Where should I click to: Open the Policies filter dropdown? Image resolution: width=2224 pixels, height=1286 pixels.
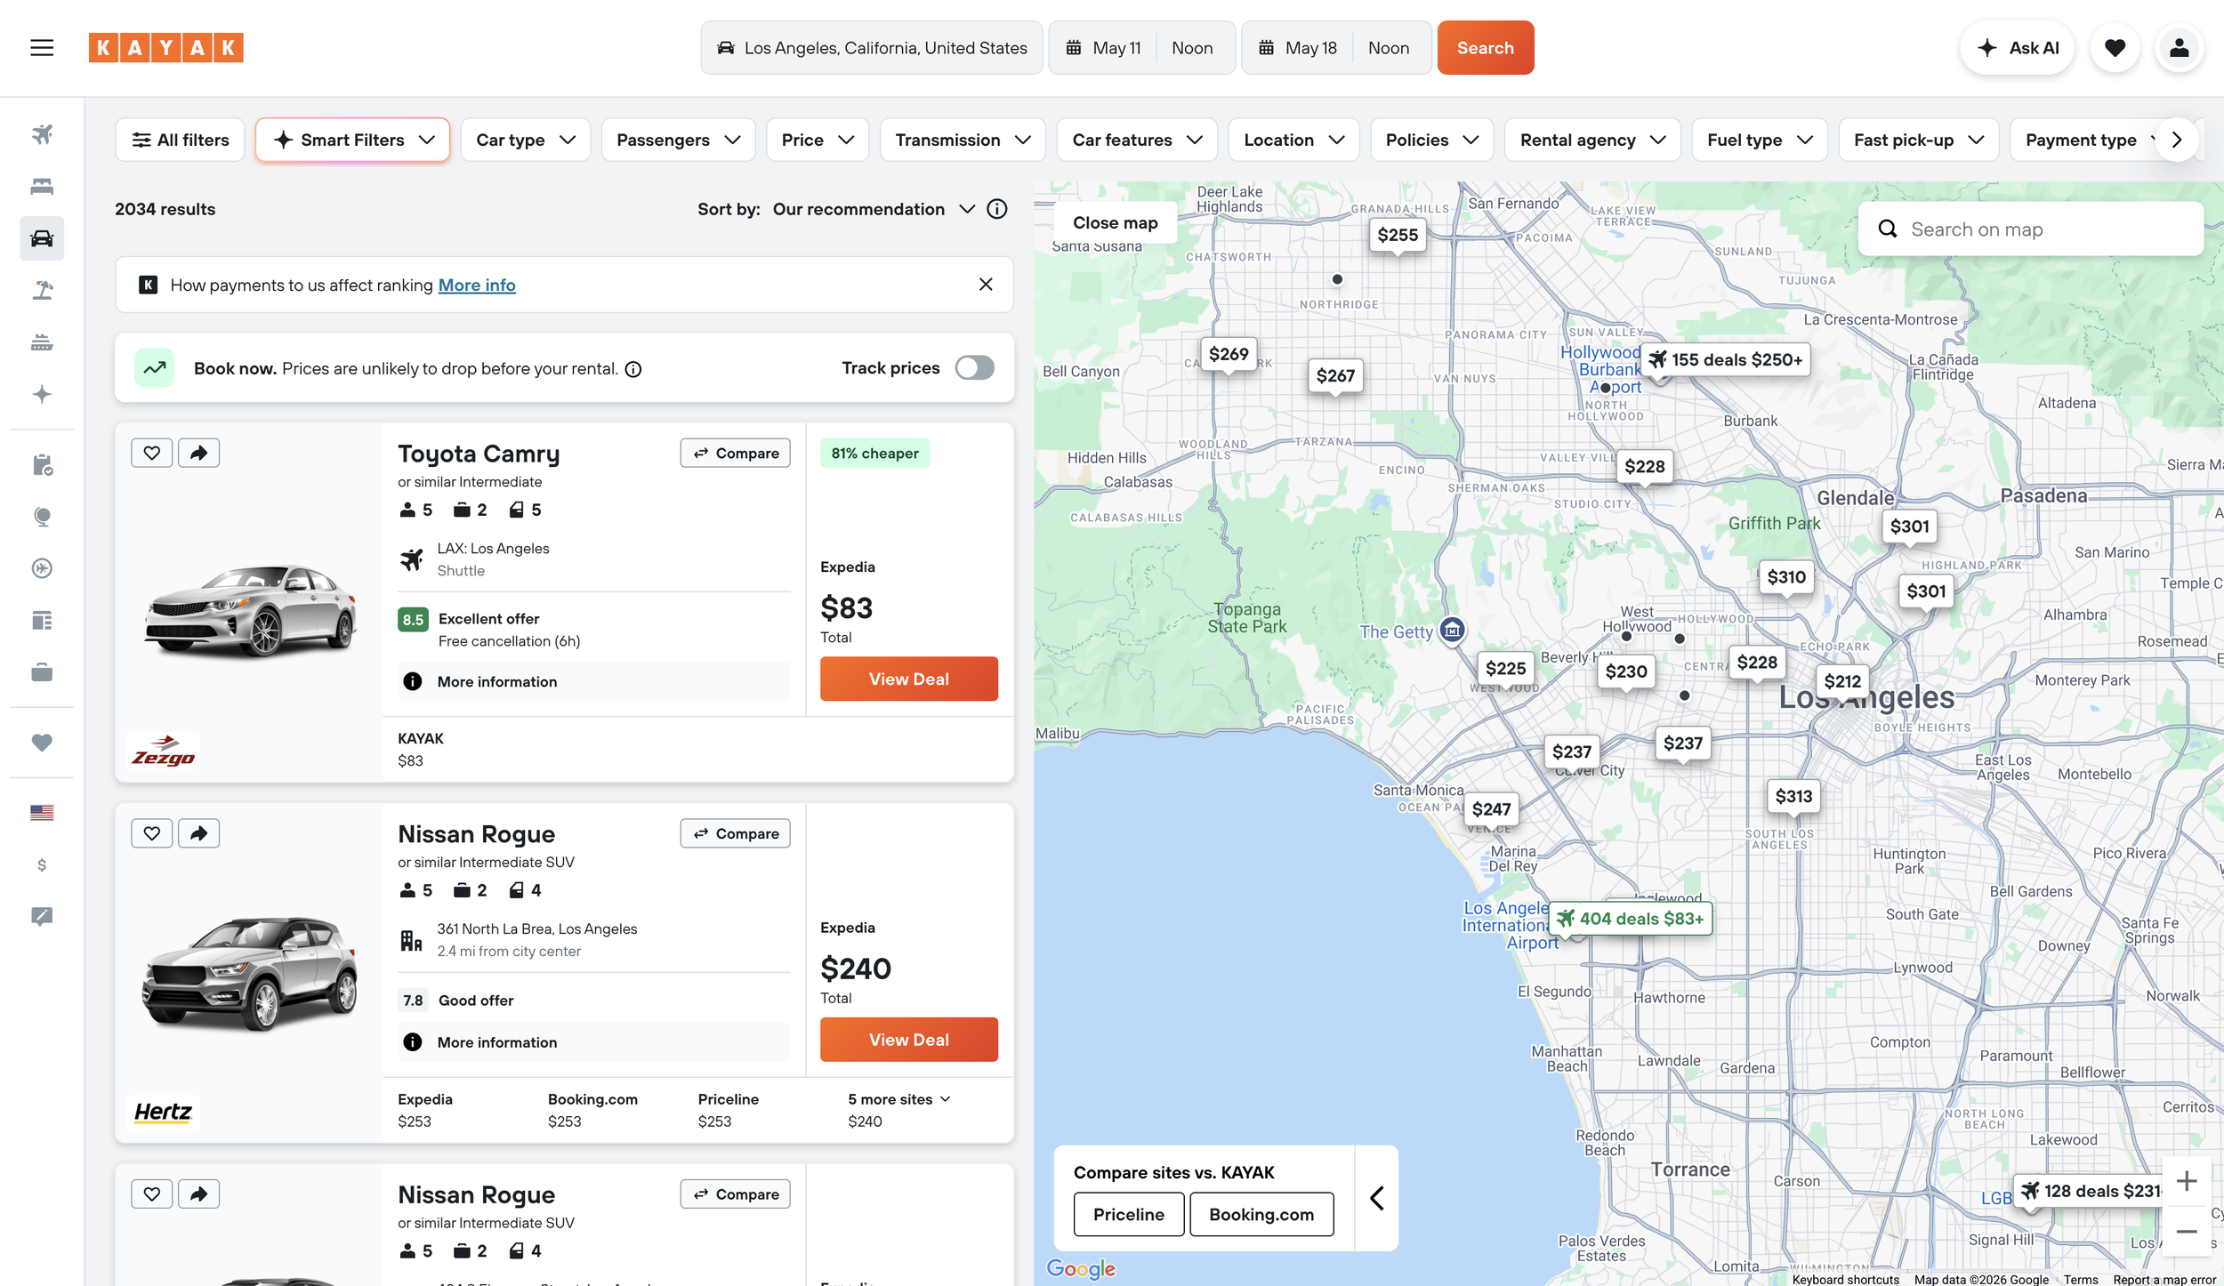1431,141
